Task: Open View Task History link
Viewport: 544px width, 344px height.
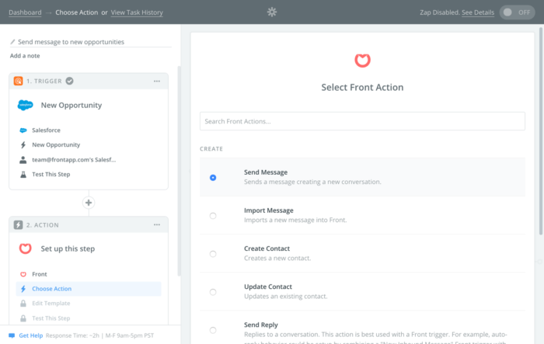Action: 137,12
